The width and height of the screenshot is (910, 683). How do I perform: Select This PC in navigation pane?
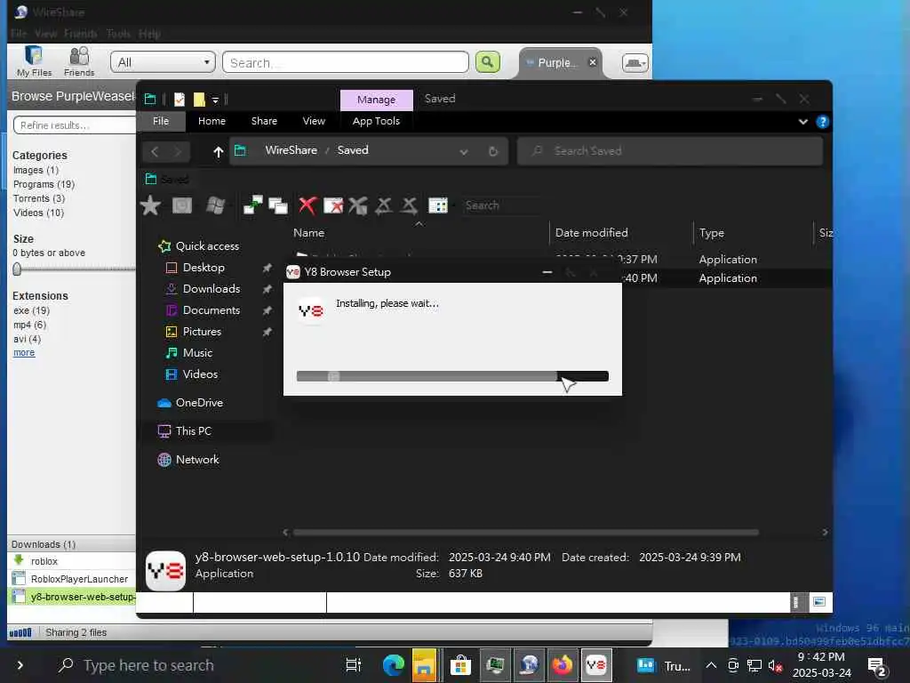point(193,431)
